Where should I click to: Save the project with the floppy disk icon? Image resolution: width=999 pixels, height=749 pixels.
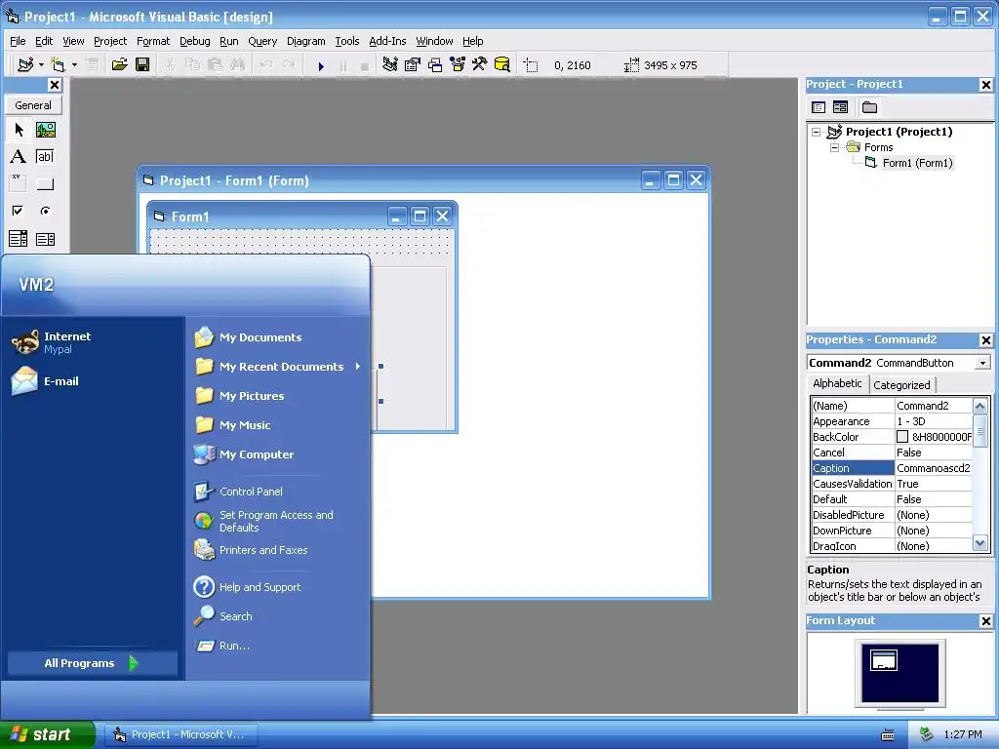(142, 64)
